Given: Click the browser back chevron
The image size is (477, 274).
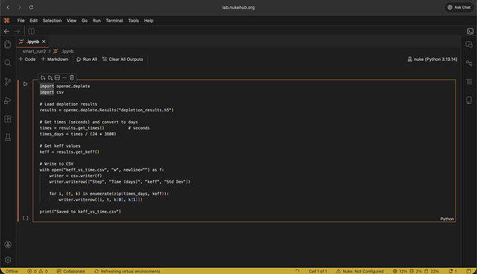Looking at the screenshot, I should coord(8,8).
